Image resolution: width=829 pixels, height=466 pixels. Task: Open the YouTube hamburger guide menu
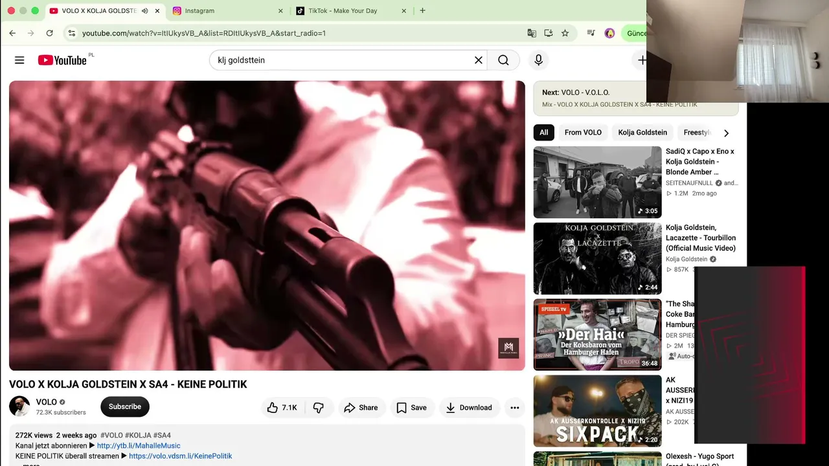(x=19, y=60)
